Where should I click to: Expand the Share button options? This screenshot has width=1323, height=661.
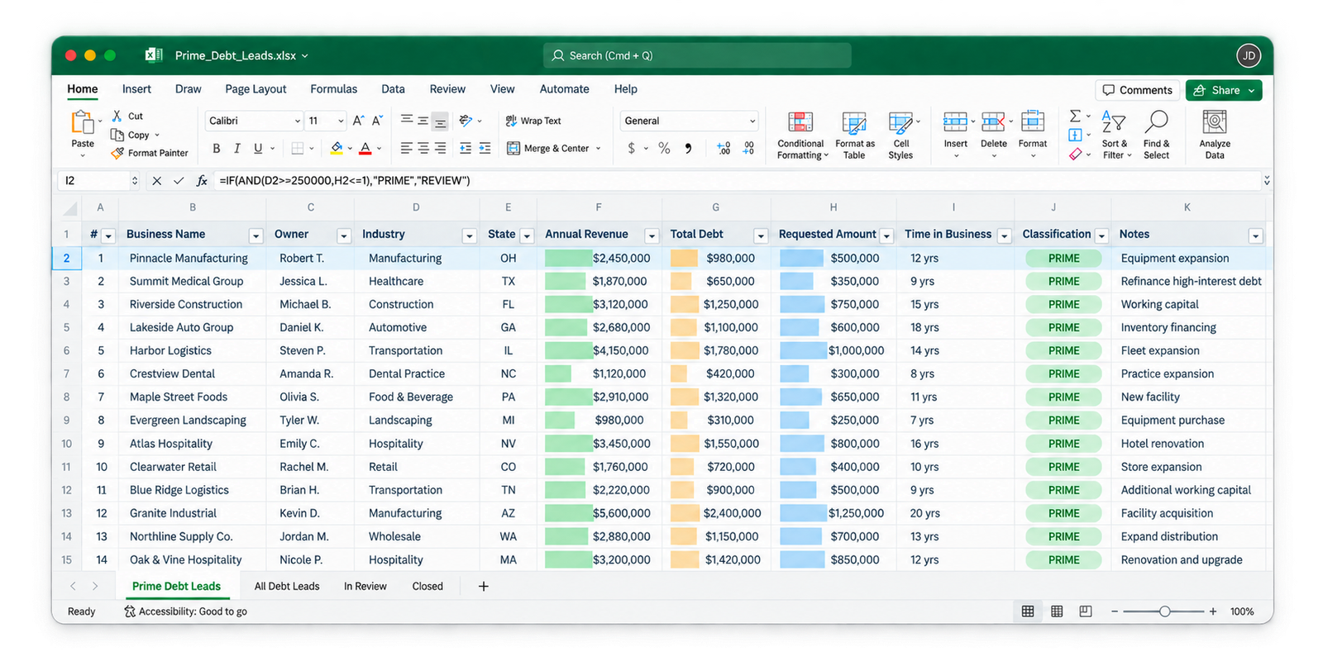1252,90
